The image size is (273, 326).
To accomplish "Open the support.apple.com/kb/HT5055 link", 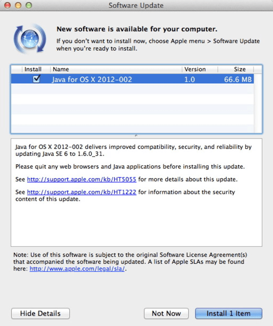I will (x=81, y=179).
